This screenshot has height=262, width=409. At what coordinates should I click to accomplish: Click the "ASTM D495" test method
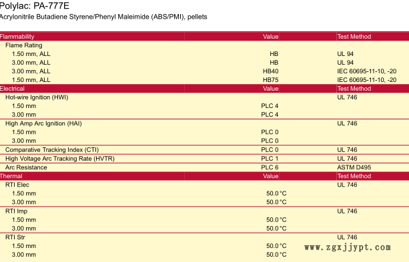coord(354,167)
